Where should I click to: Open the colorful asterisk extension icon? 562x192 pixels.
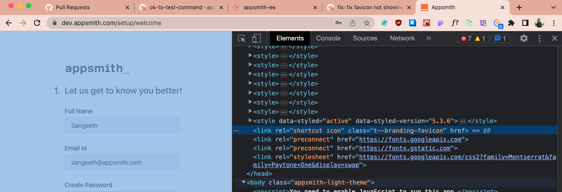(384, 23)
